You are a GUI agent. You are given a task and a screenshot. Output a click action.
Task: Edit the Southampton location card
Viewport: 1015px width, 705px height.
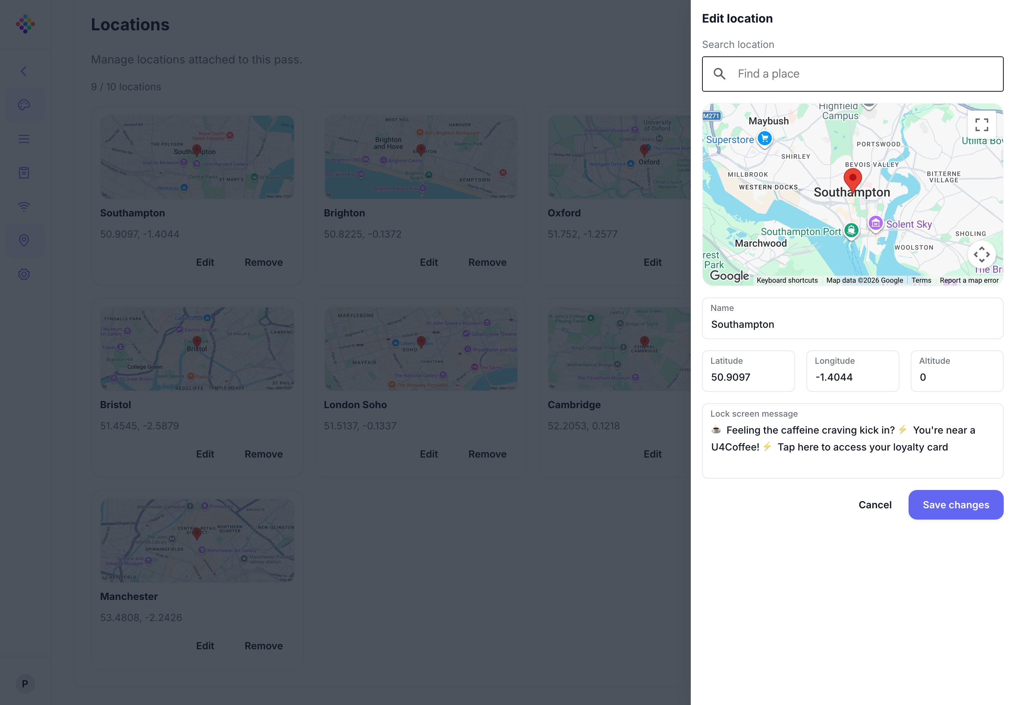[205, 262]
